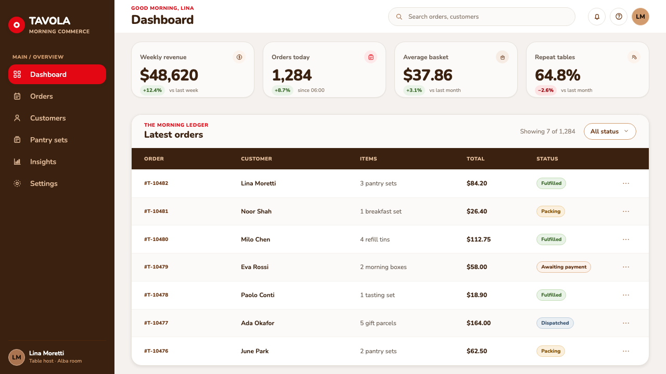Click the search magnifier icon
The height and width of the screenshot is (374, 666).
(399, 17)
